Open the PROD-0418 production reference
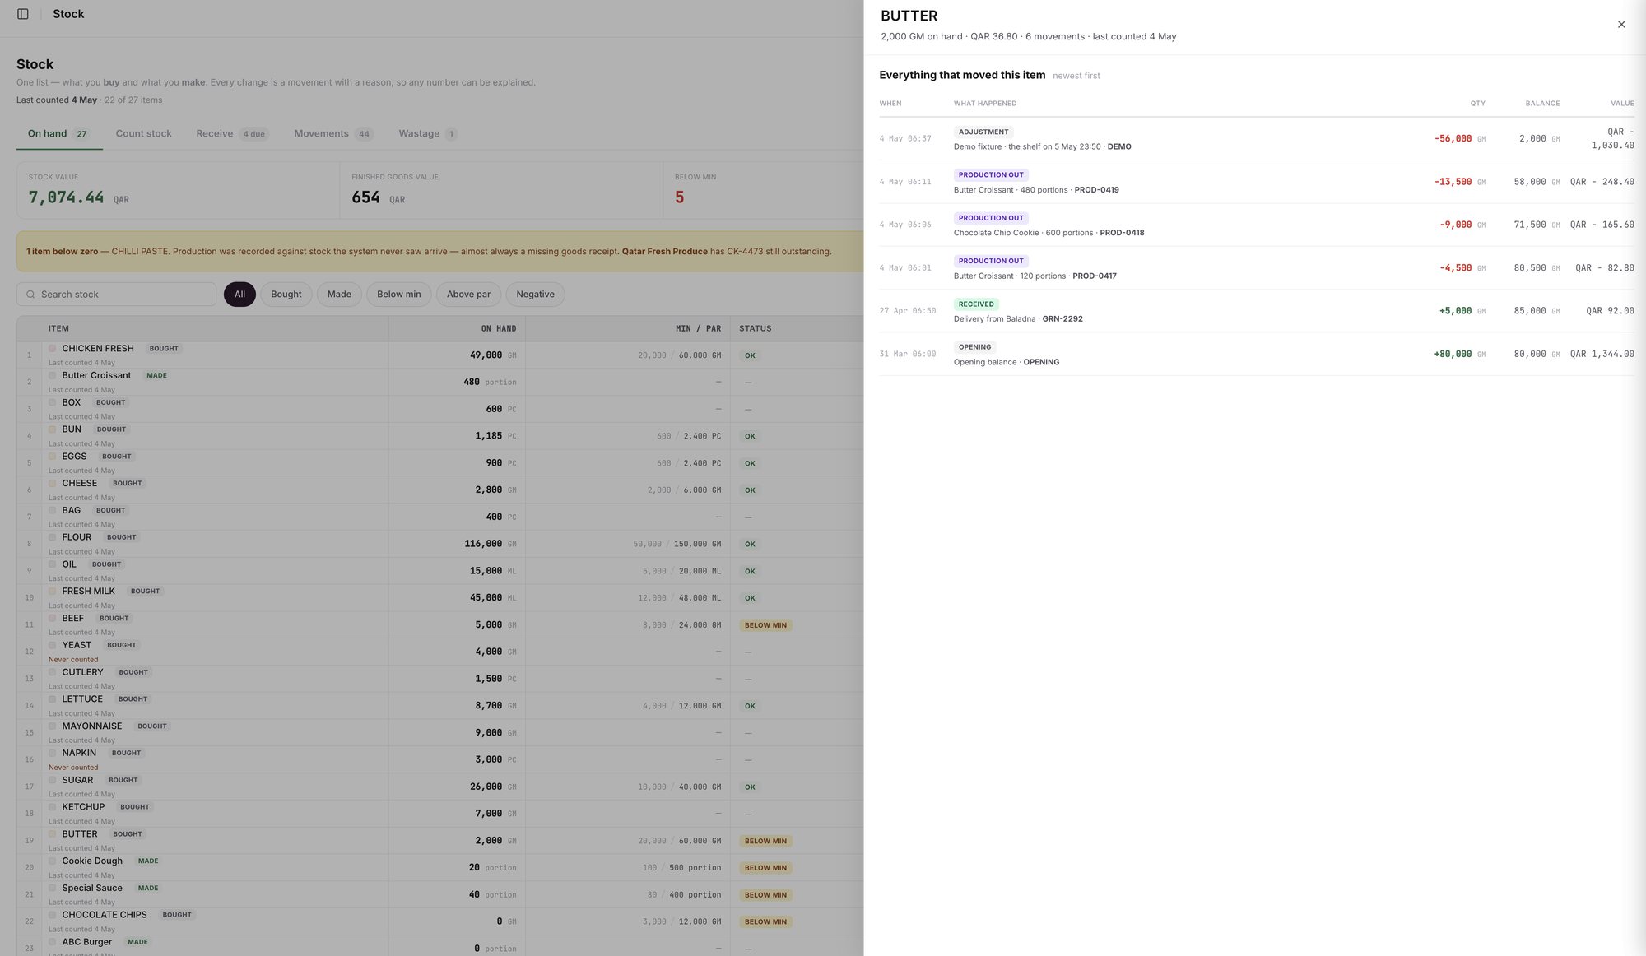Image resolution: width=1646 pixels, height=956 pixels. (1122, 233)
